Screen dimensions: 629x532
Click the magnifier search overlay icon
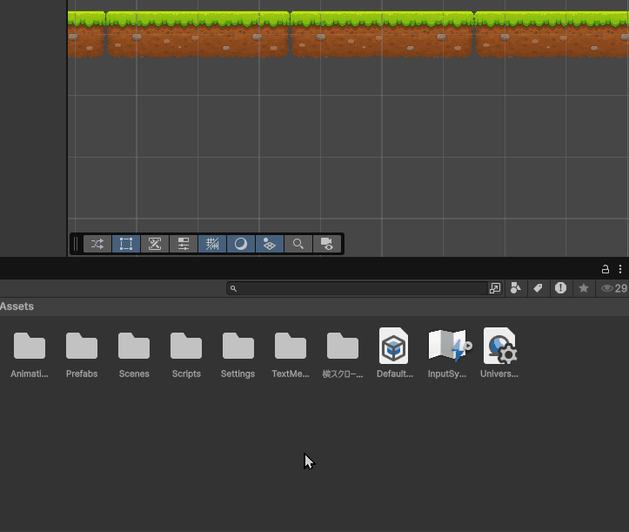pyautogui.click(x=298, y=244)
